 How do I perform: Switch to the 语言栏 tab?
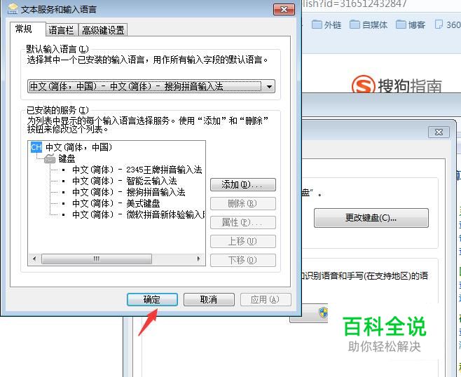pyautogui.click(x=61, y=30)
